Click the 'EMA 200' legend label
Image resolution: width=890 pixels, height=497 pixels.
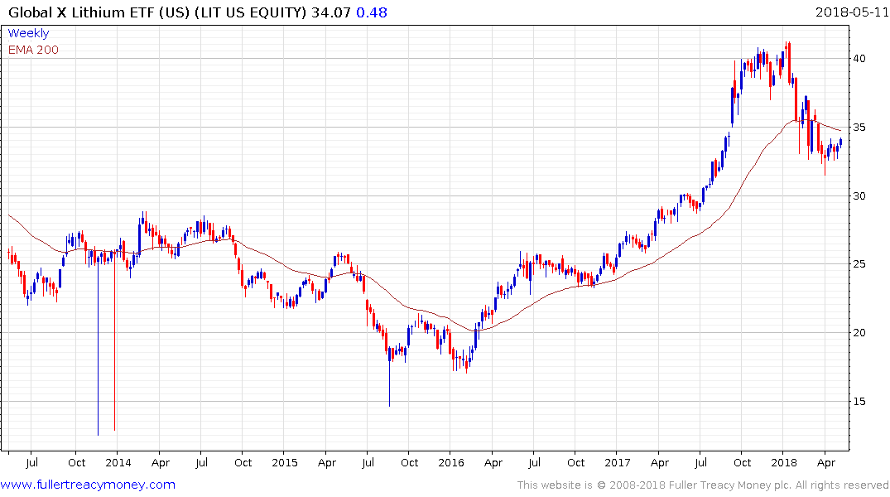click(x=33, y=50)
